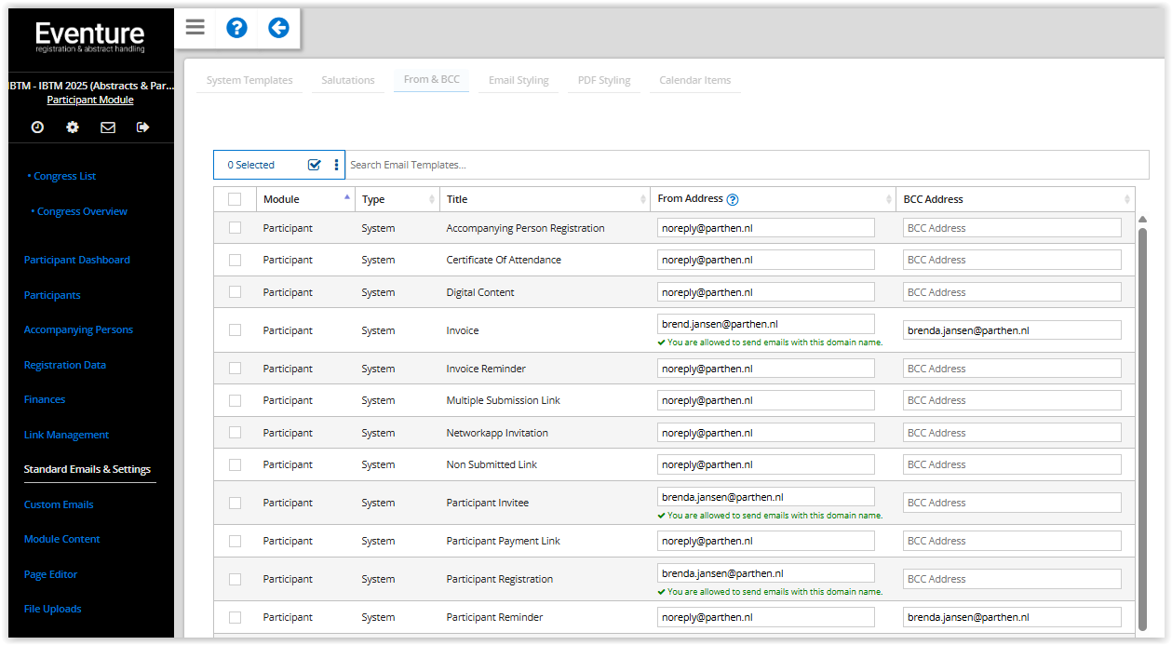Click From Address help info icon

point(733,199)
